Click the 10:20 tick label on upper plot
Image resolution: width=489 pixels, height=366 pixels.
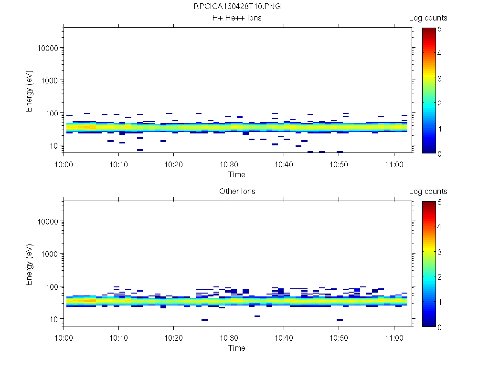pos(174,164)
